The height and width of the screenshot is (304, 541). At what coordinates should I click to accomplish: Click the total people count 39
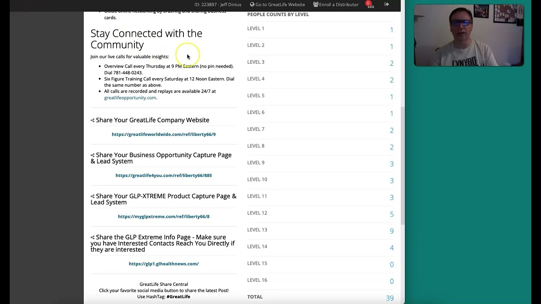(389, 298)
